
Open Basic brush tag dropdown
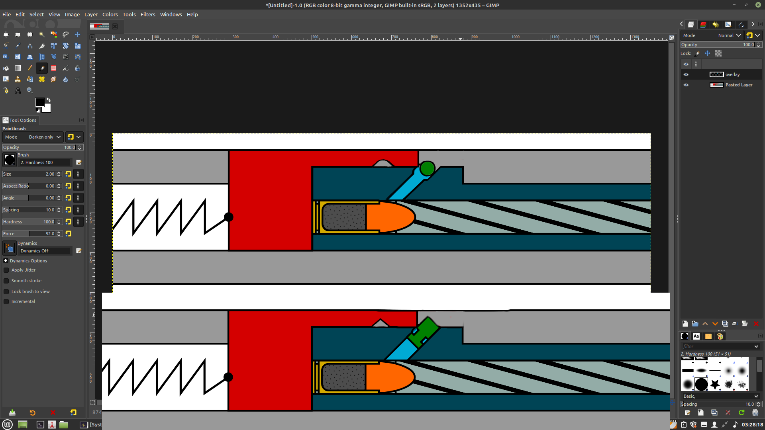[756, 396]
